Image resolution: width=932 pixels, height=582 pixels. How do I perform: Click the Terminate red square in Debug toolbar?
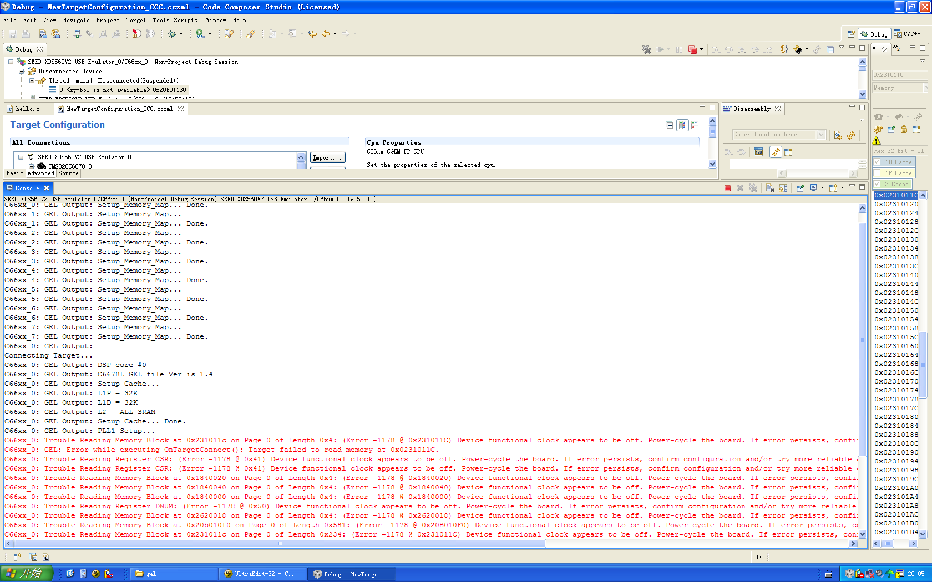point(692,49)
